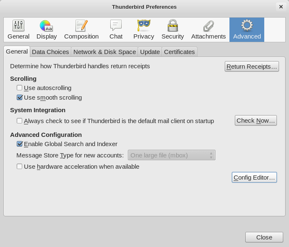Image resolution: width=289 pixels, height=247 pixels.
Task: Click the System Integration heading
Action: pos(38,110)
